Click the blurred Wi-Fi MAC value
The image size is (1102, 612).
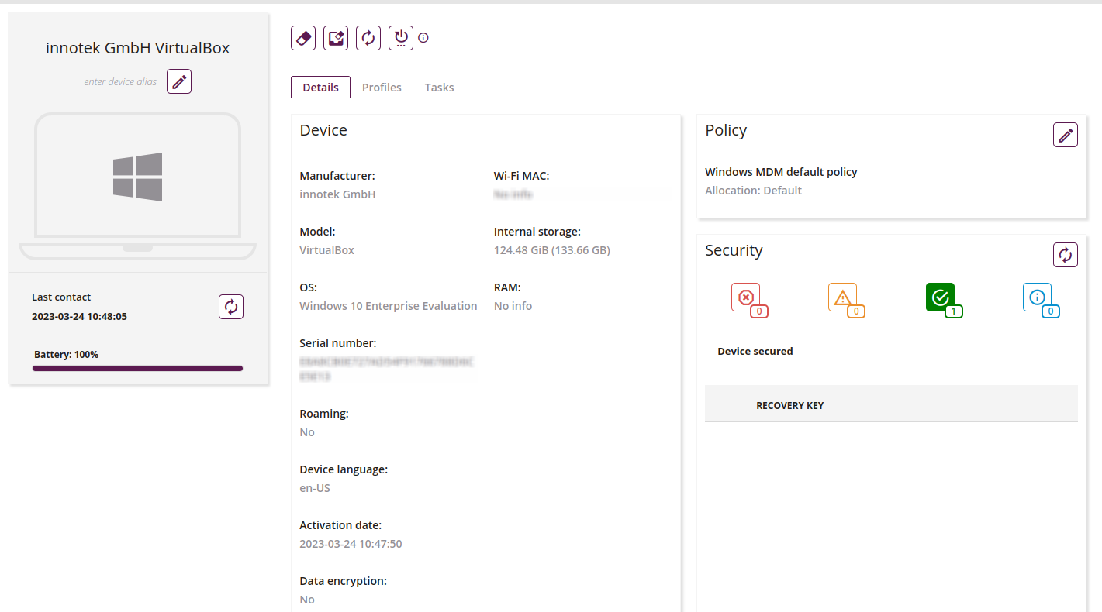[x=513, y=194]
